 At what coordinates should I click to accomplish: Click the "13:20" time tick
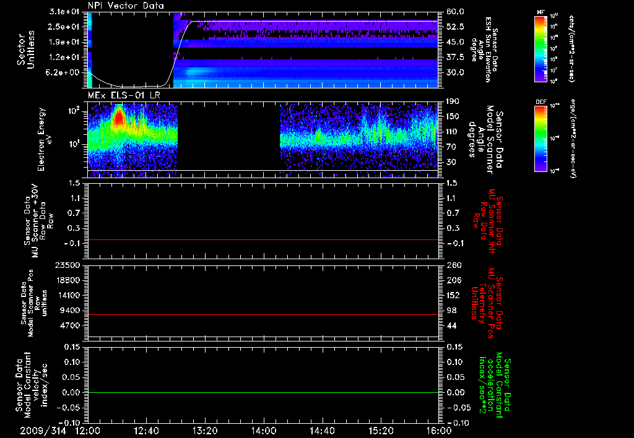click(x=205, y=431)
